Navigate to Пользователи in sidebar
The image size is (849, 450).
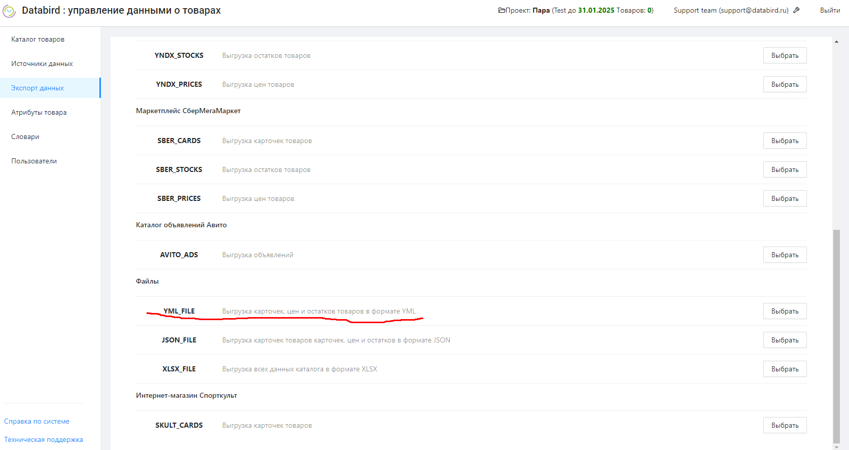click(x=34, y=161)
